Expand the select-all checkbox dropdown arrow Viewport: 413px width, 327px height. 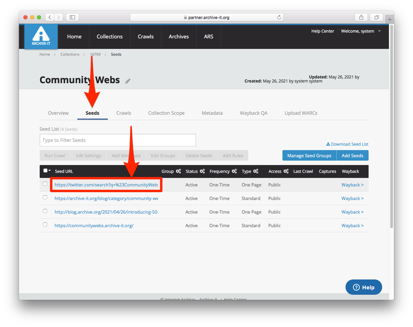tap(50, 171)
